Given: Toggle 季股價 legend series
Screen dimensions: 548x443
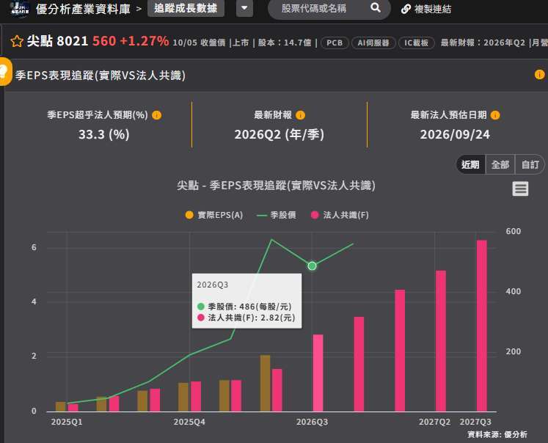Looking at the screenshot, I should (276, 215).
